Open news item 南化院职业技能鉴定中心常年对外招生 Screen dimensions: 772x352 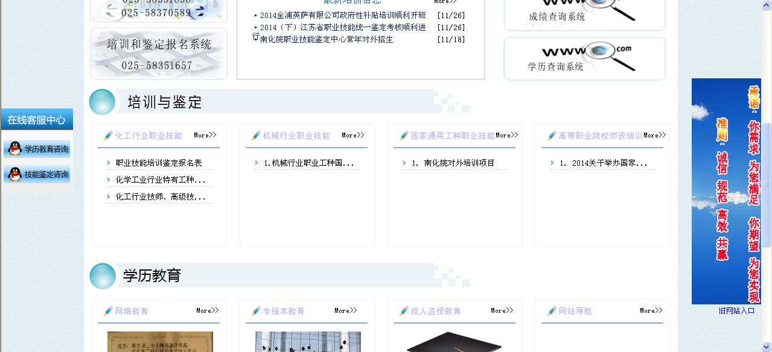326,40
